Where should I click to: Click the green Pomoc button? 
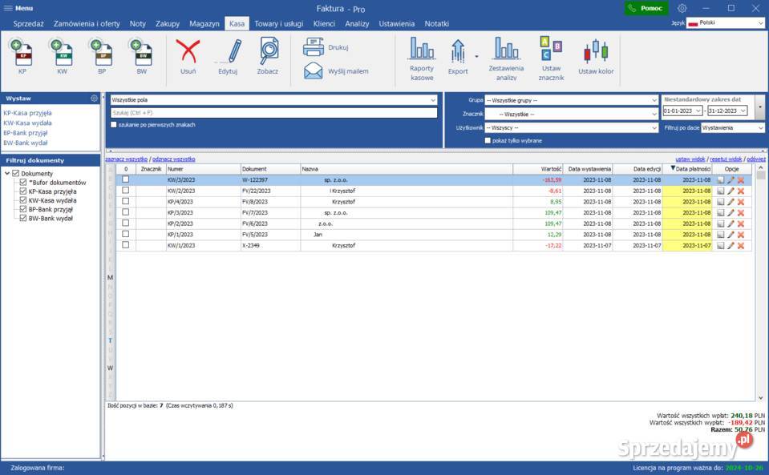pyautogui.click(x=646, y=8)
